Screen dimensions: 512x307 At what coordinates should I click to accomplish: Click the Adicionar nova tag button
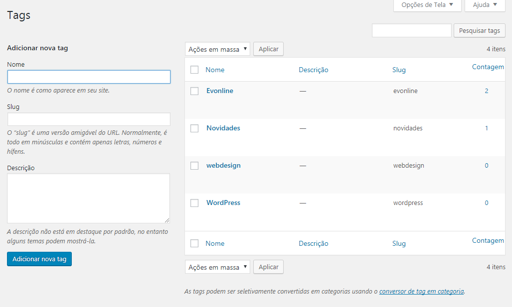coord(39,259)
